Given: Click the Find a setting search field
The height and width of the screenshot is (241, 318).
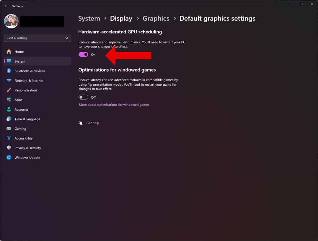Looking at the screenshot, I should tap(37, 38).
